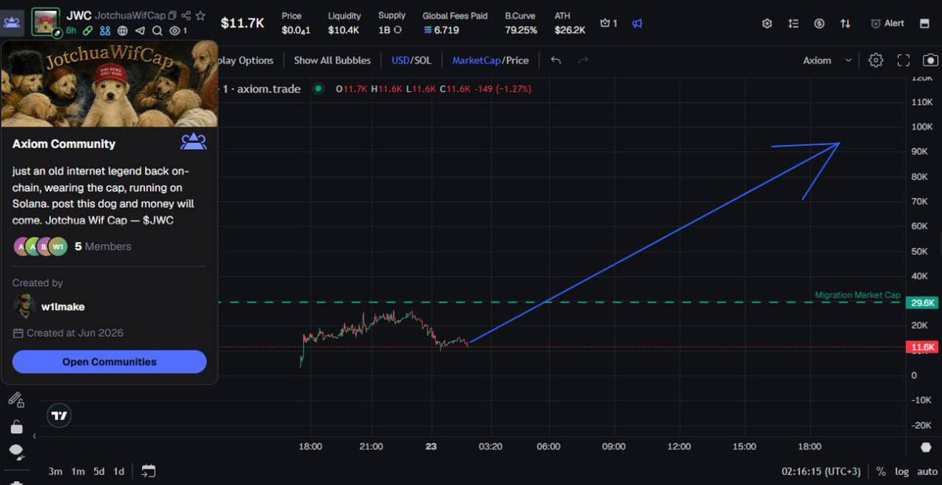
Task: Toggle log scale mode
Action: pyautogui.click(x=901, y=472)
